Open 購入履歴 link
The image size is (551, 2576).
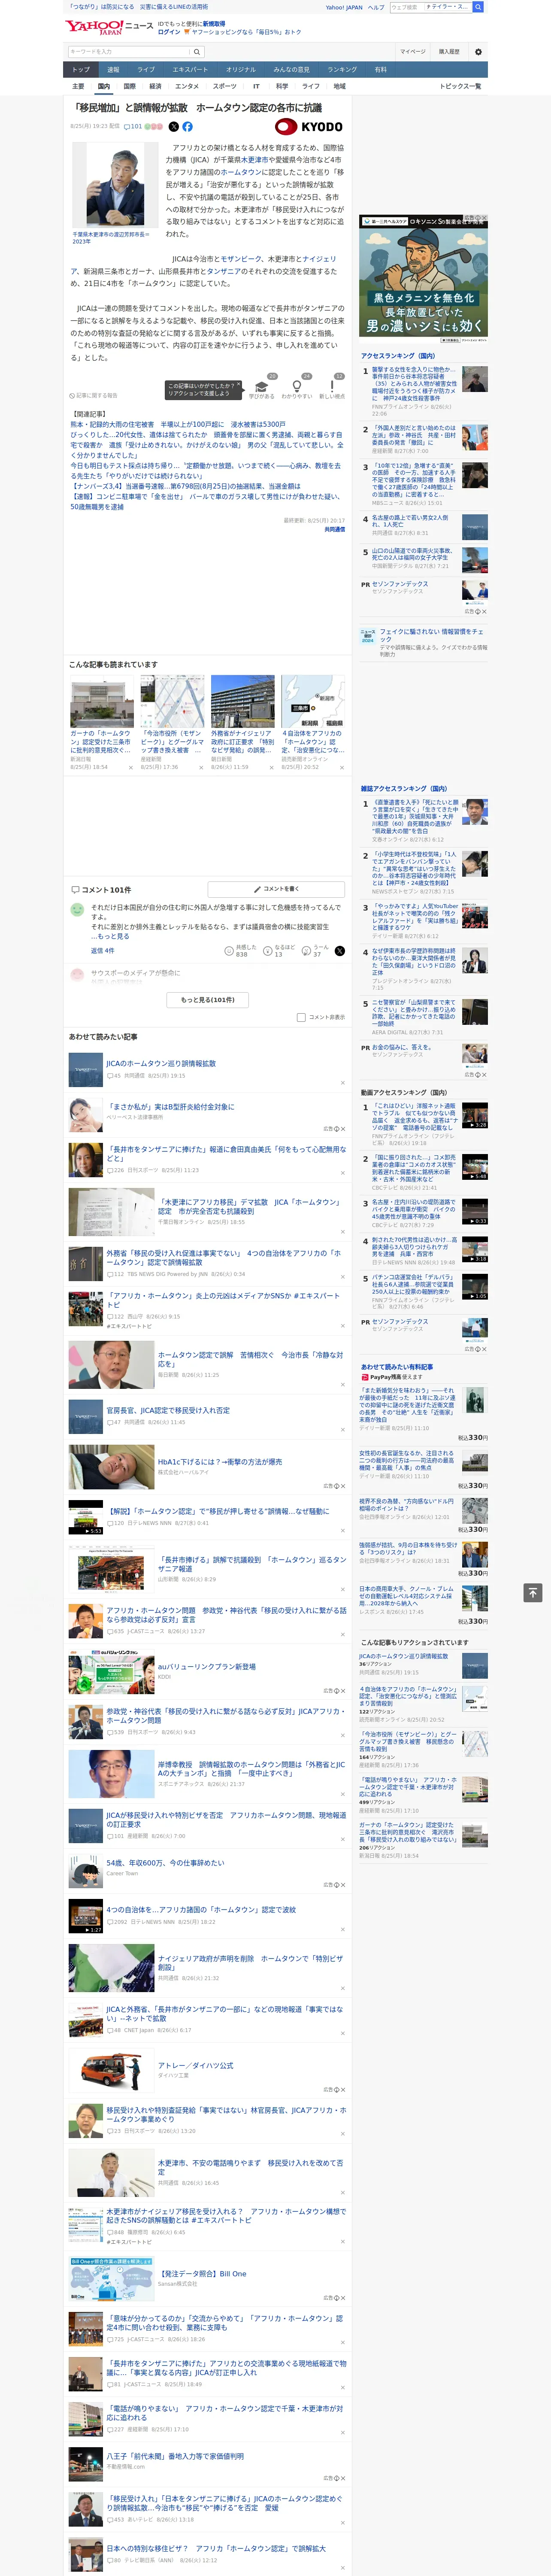tap(449, 51)
